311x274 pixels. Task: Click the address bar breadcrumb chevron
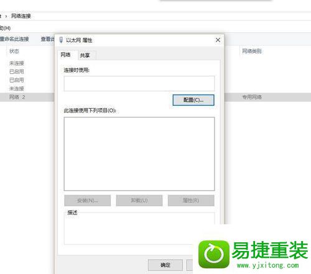(6, 16)
